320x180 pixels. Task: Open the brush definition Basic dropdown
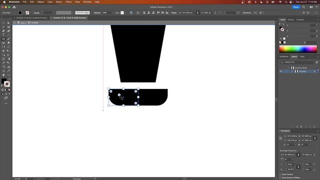(91, 12)
